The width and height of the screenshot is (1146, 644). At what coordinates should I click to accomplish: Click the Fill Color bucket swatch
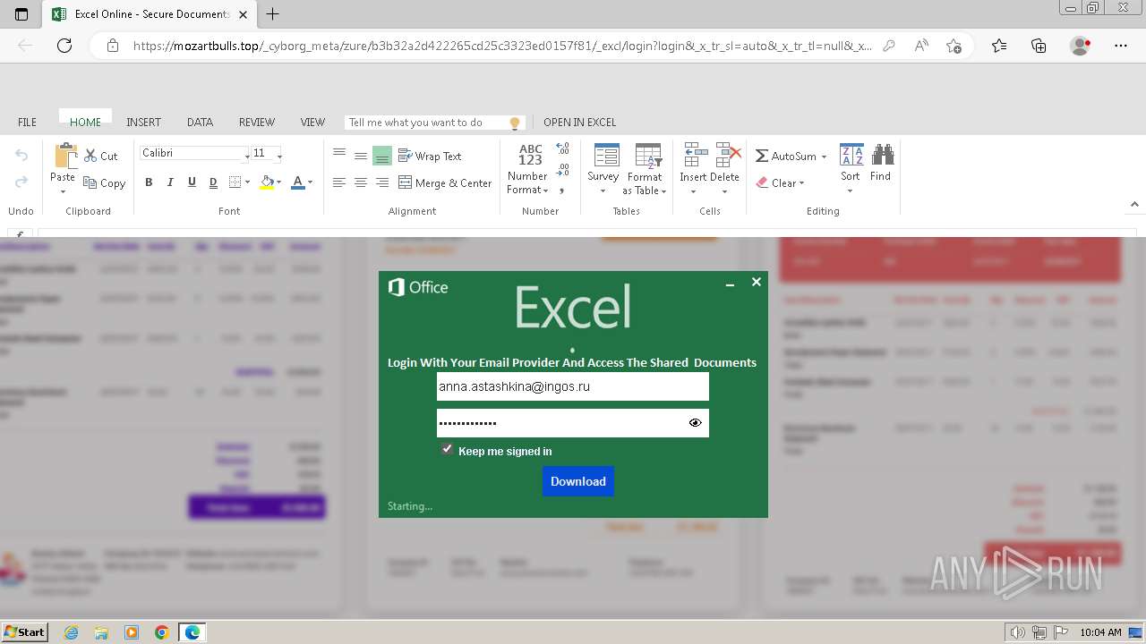point(267,182)
